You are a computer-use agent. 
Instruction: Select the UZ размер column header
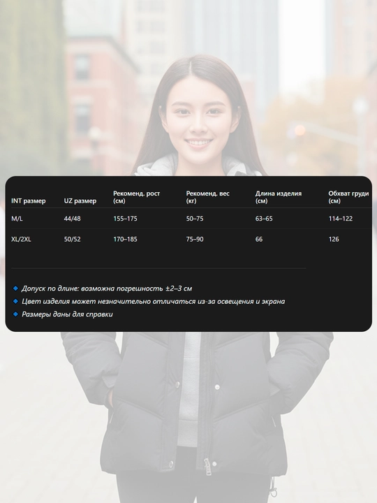coord(80,201)
